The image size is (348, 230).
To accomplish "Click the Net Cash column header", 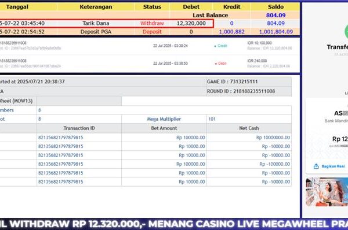I will pyautogui.click(x=249, y=128).
